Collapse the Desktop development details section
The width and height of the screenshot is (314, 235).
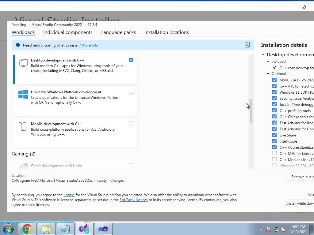(263, 54)
